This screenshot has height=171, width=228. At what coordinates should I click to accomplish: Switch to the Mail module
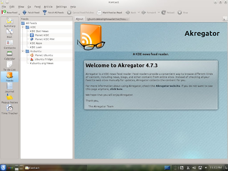(10, 33)
